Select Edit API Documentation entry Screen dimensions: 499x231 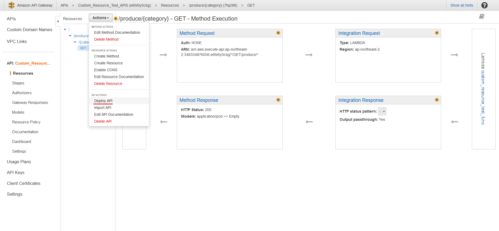click(114, 114)
